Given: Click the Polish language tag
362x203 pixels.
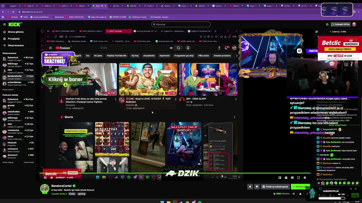Looking at the screenshot, I should tap(72, 194).
